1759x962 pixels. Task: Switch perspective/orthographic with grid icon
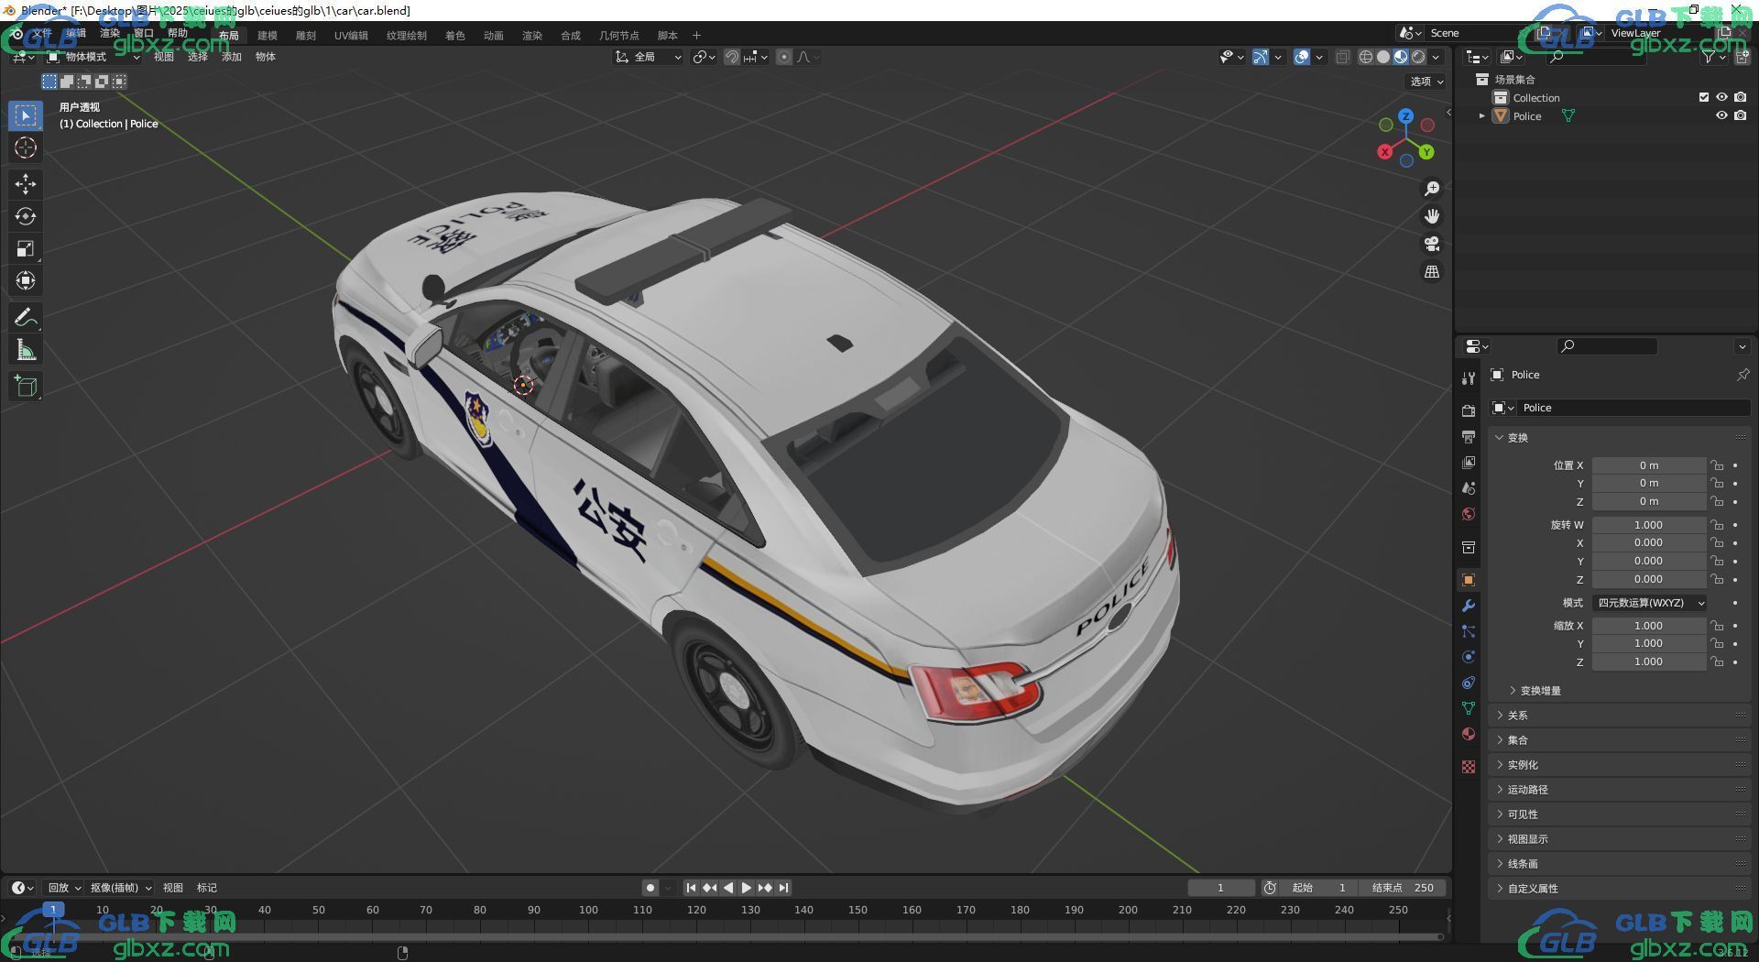click(1432, 272)
